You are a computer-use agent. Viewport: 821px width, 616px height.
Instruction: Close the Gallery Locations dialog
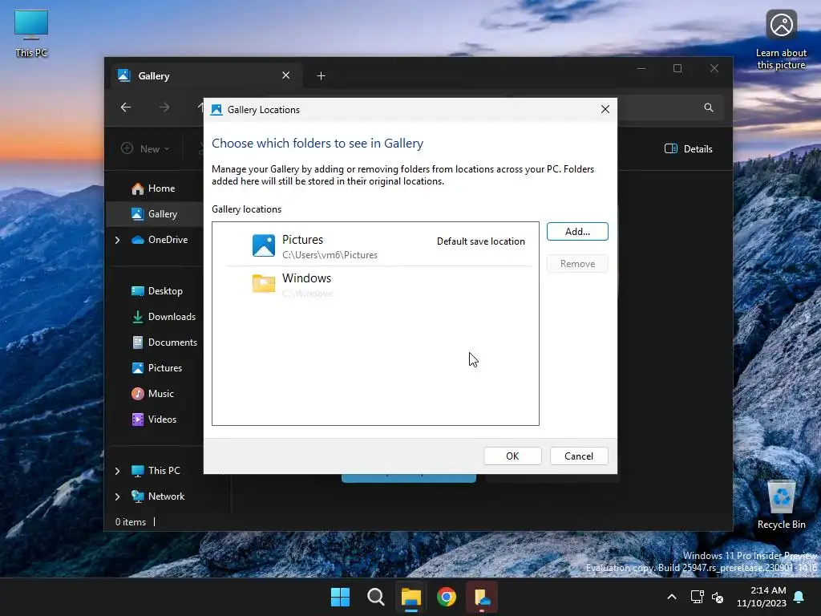point(605,109)
